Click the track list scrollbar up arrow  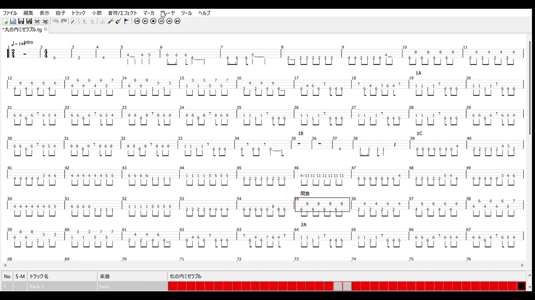530,275
